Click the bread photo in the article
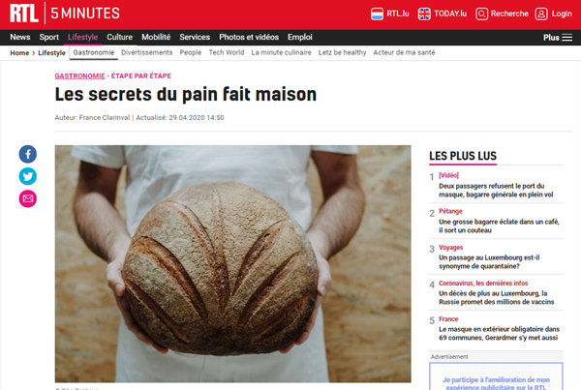581x390 pixels. coord(233,263)
